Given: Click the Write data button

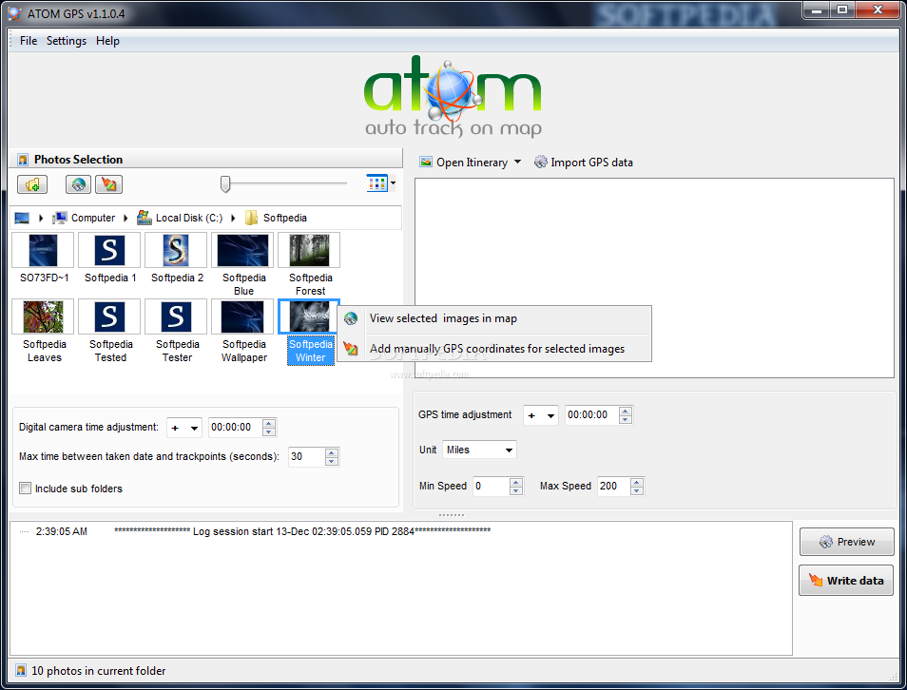Looking at the screenshot, I should (847, 581).
